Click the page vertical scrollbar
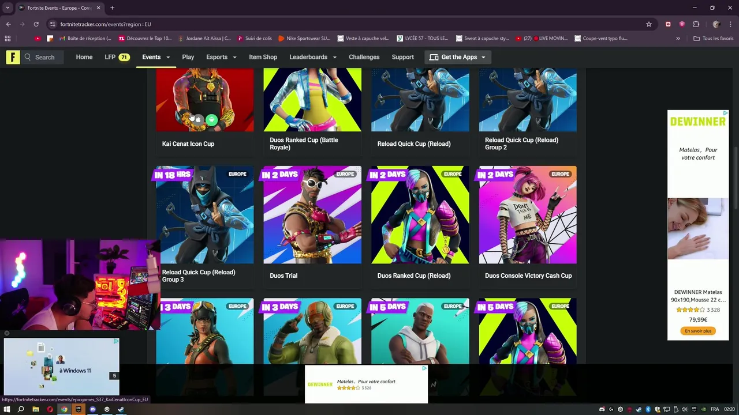The width and height of the screenshot is (739, 415). [x=736, y=179]
